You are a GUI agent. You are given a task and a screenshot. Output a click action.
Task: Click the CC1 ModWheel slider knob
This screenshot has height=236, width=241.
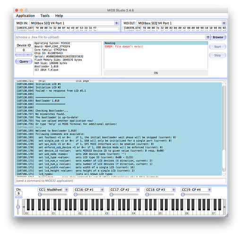[40, 194]
